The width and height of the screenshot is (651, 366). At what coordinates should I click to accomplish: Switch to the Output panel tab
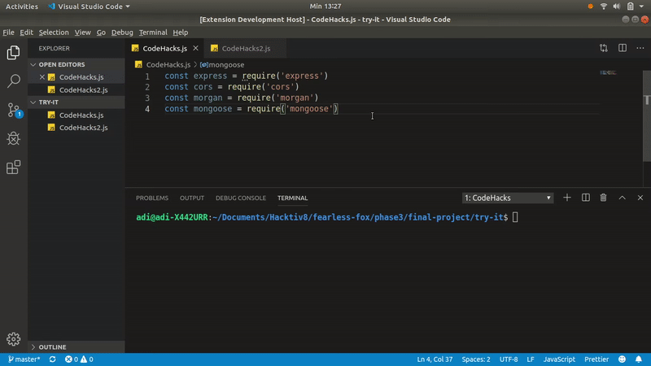point(192,198)
